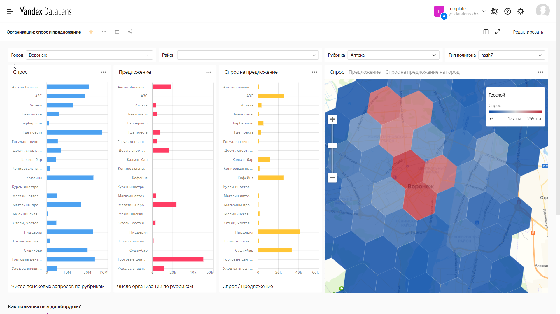Expand the Город dropdown showing Воронеж
The width and height of the screenshot is (560, 314).
(89, 55)
